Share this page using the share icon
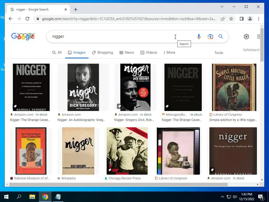 point(223,19)
